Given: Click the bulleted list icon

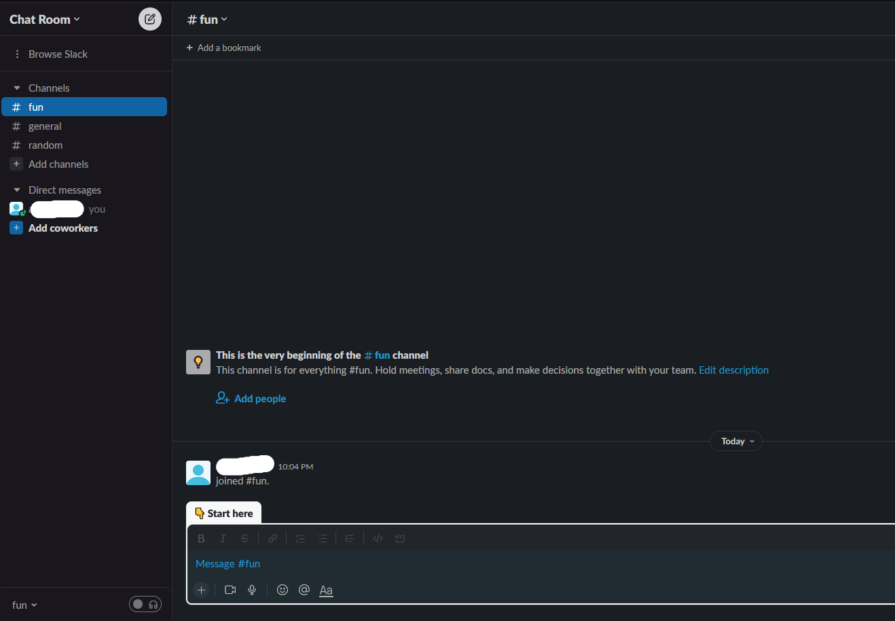Looking at the screenshot, I should (x=322, y=539).
